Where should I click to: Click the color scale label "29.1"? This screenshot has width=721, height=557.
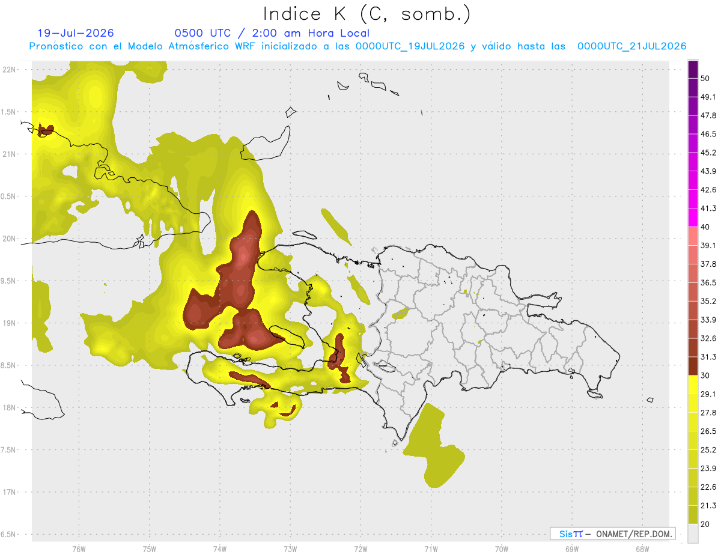click(709, 394)
